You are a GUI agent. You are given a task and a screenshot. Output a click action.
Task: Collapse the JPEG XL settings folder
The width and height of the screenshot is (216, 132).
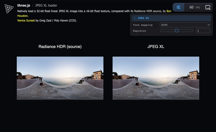(x=171, y=18)
